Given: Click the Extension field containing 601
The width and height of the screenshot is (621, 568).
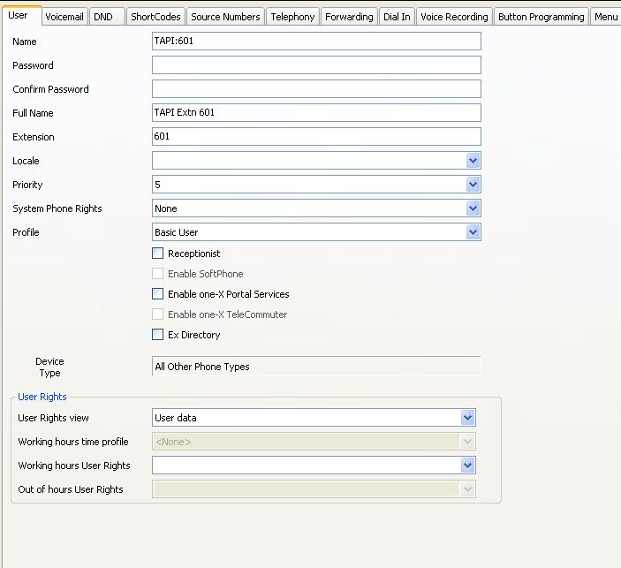Looking at the screenshot, I should pos(316,137).
